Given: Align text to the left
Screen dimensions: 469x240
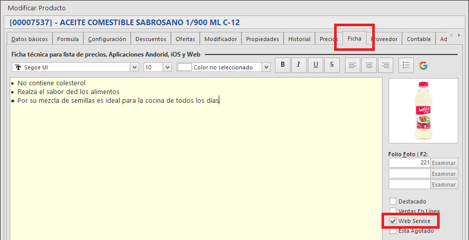Looking at the screenshot, I should click(352, 65).
